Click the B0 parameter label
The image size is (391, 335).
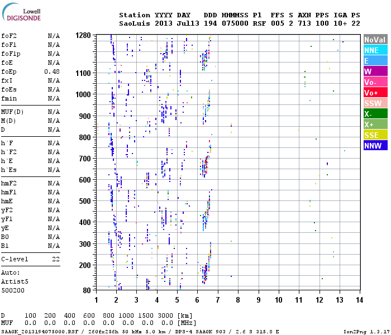click(4, 237)
